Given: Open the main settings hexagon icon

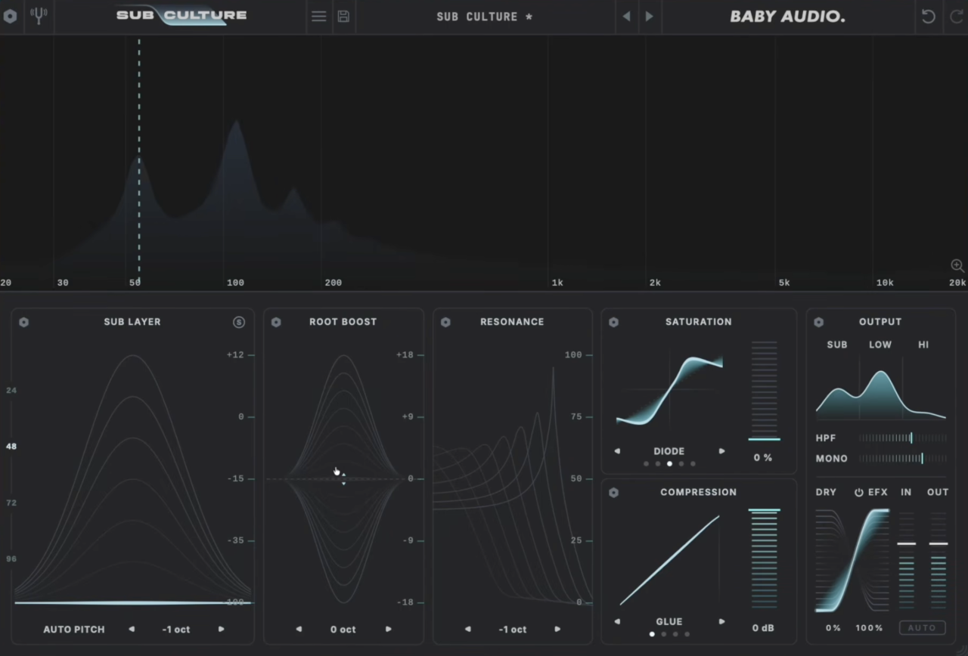Looking at the screenshot, I should (x=10, y=16).
